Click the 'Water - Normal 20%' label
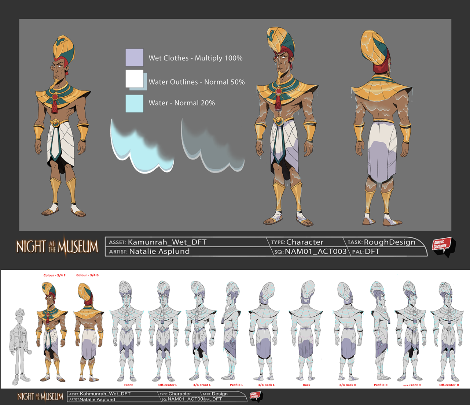The width and height of the screenshot is (470, 405). (181, 103)
